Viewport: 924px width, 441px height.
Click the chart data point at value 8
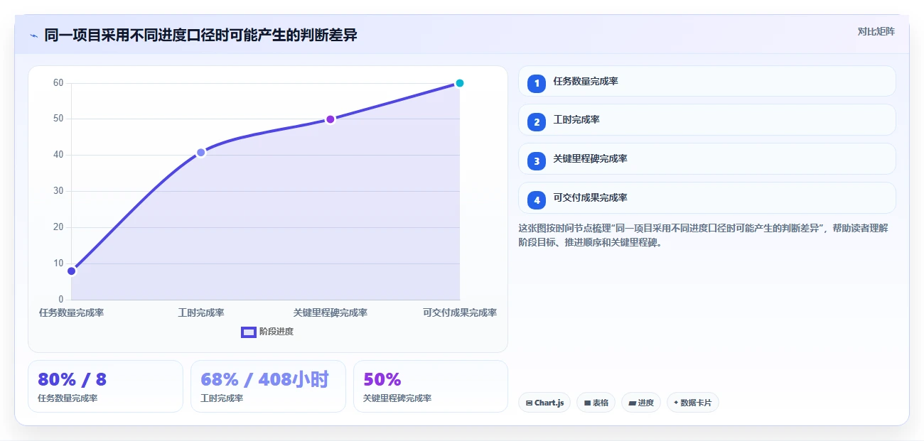tap(71, 271)
